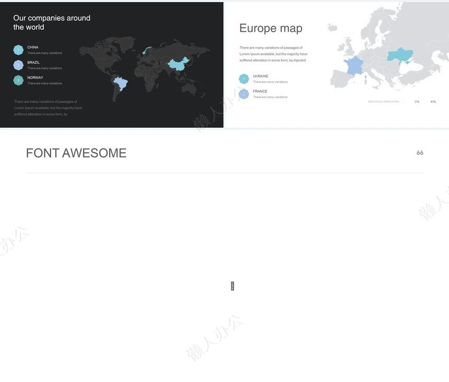Click the number 3 badge beside Norway
The height and width of the screenshot is (382, 449).
[18, 80]
